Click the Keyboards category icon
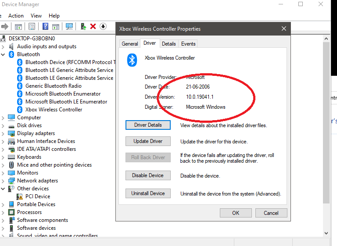 tap(11, 157)
